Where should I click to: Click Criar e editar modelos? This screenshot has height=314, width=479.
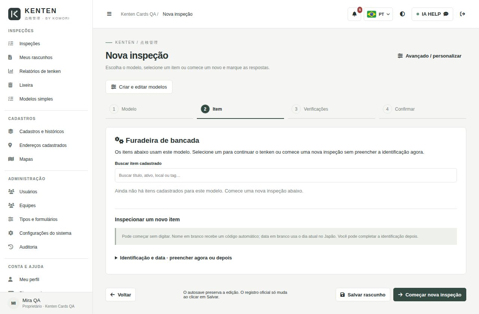(x=139, y=87)
